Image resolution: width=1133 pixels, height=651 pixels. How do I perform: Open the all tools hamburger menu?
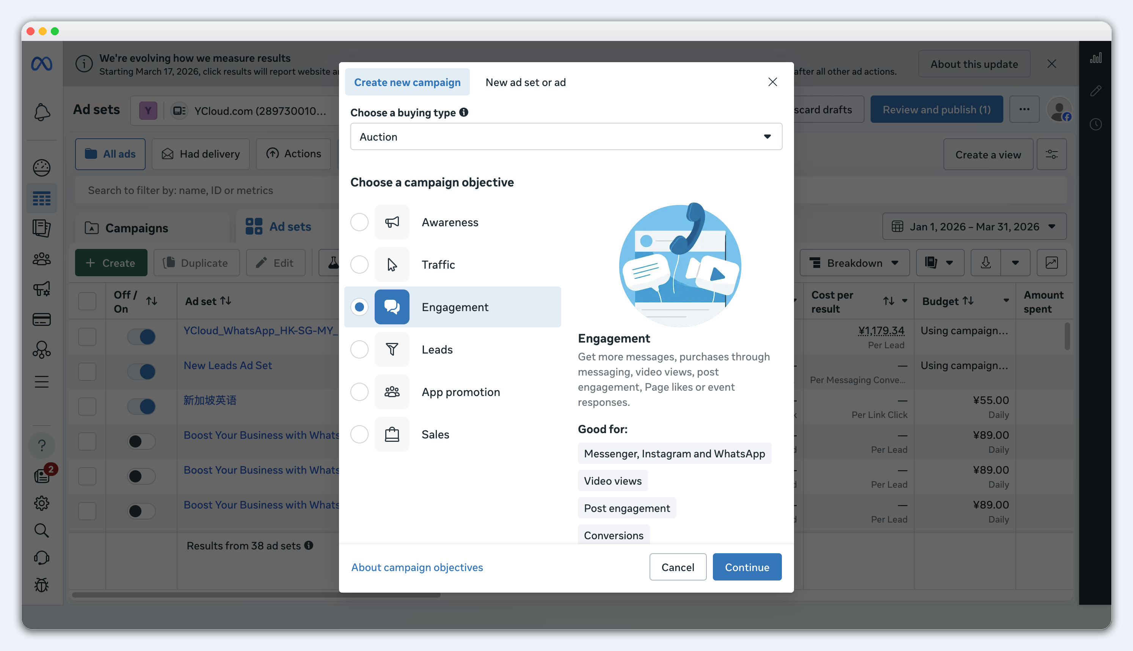[42, 382]
